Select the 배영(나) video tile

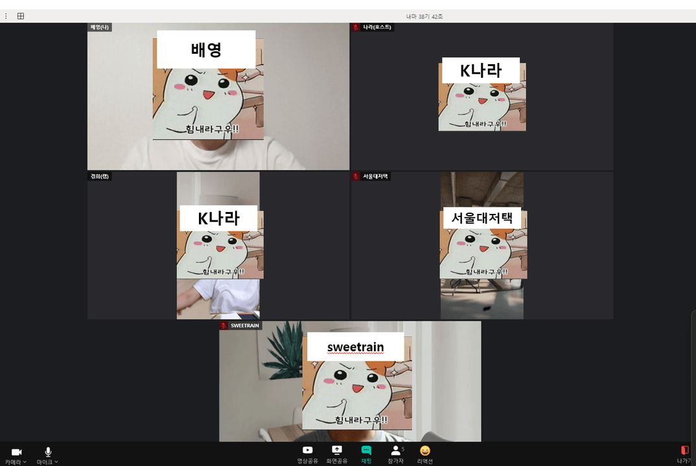pos(218,97)
